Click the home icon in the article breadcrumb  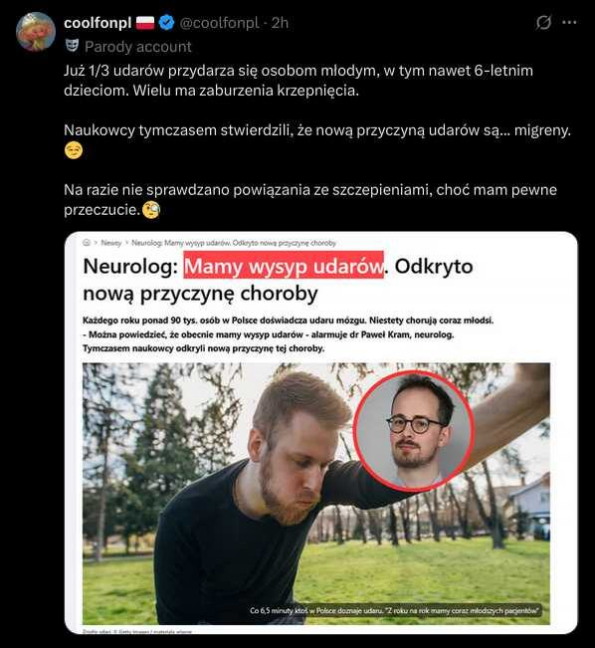point(87,243)
